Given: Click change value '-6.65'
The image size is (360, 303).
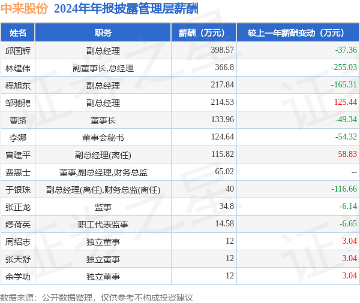Looking at the screenshot, I should tap(348, 224).
